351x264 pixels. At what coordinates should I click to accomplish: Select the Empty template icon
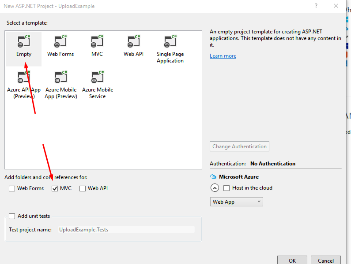click(24, 41)
